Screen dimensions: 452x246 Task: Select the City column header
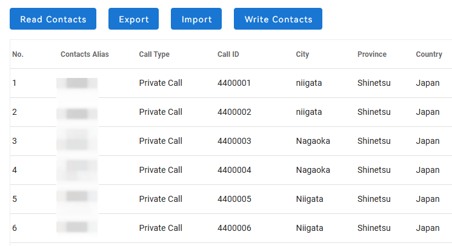303,54
